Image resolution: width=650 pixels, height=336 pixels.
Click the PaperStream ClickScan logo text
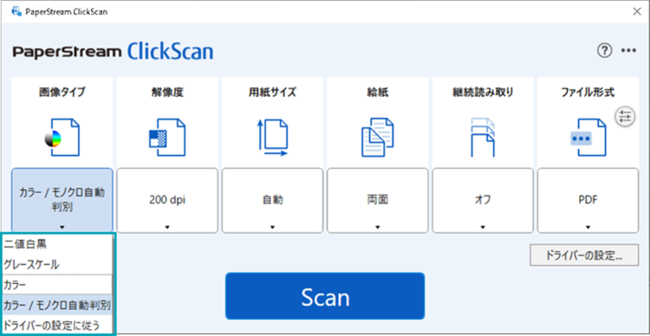tap(114, 52)
